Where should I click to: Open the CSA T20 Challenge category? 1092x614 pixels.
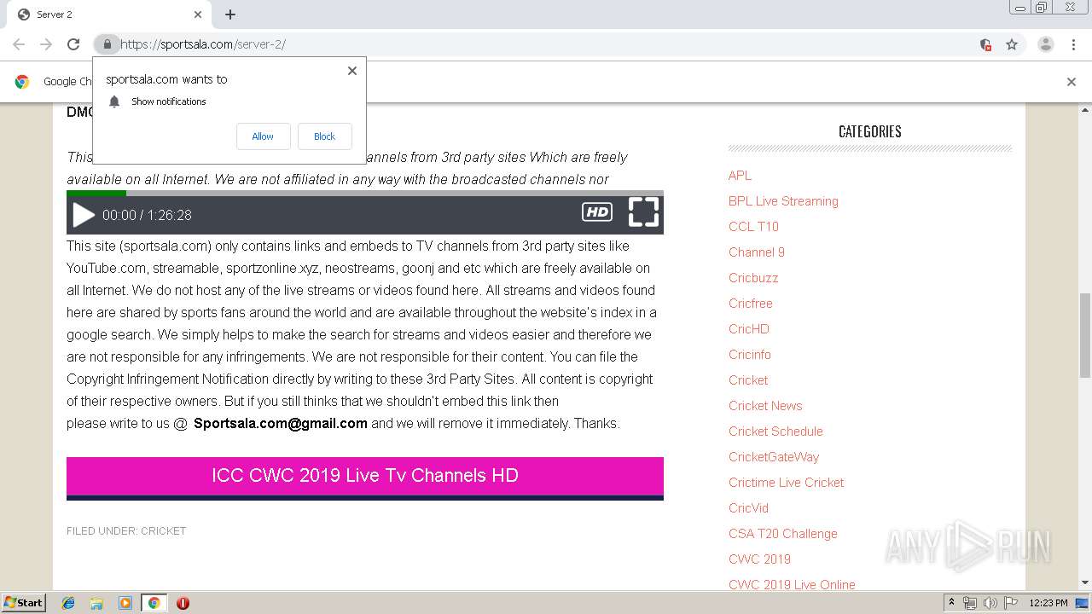[783, 533]
